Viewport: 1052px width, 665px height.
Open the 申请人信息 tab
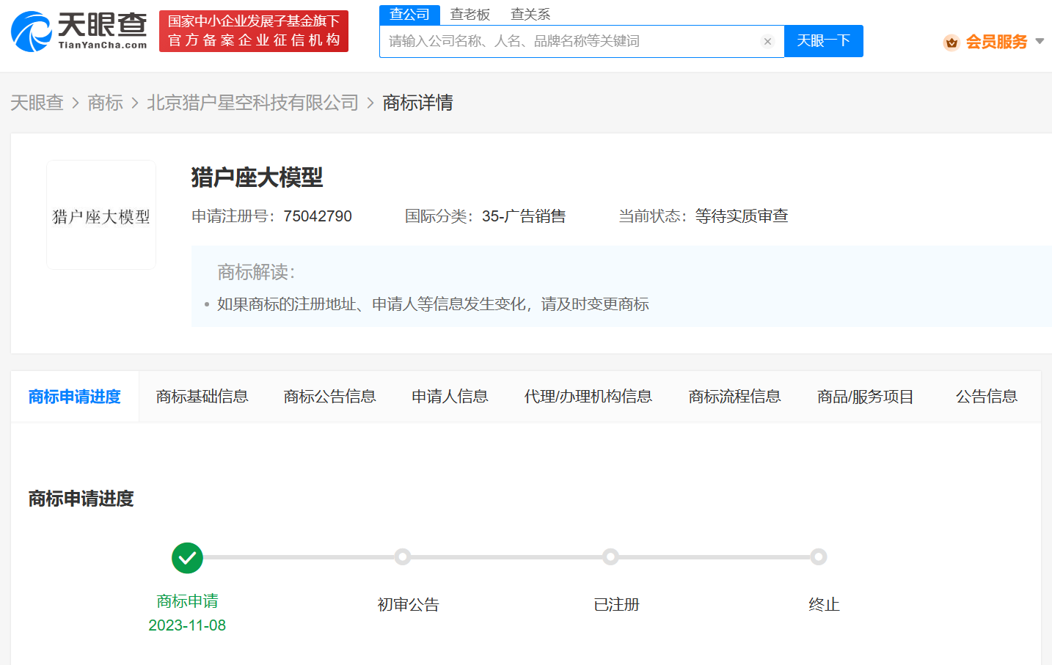coord(450,397)
